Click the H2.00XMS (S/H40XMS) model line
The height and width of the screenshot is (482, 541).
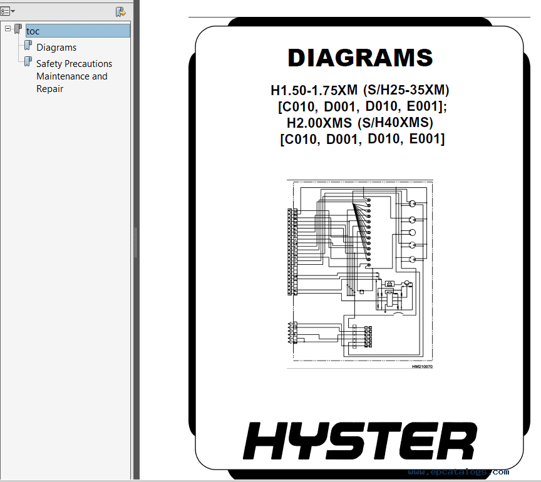(360, 123)
